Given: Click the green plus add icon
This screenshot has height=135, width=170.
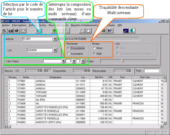Looking at the screenshot, I should [x=55, y=31].
